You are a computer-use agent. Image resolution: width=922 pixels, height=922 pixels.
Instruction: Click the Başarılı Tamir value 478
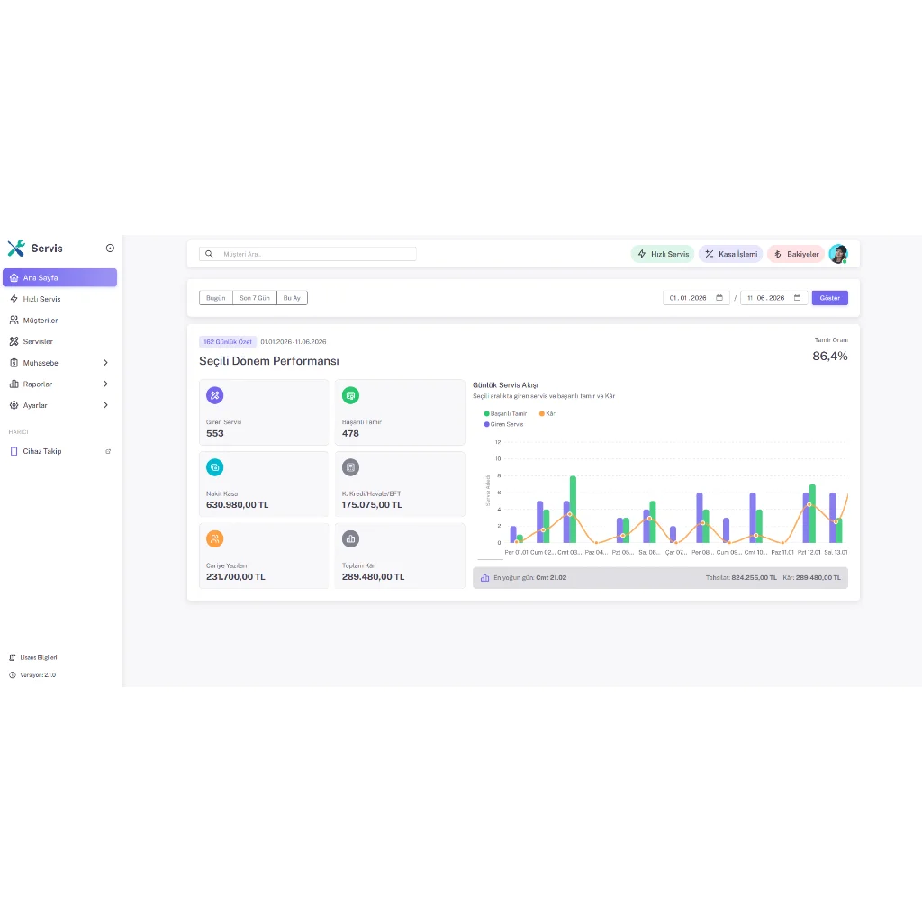pos(350,433)
